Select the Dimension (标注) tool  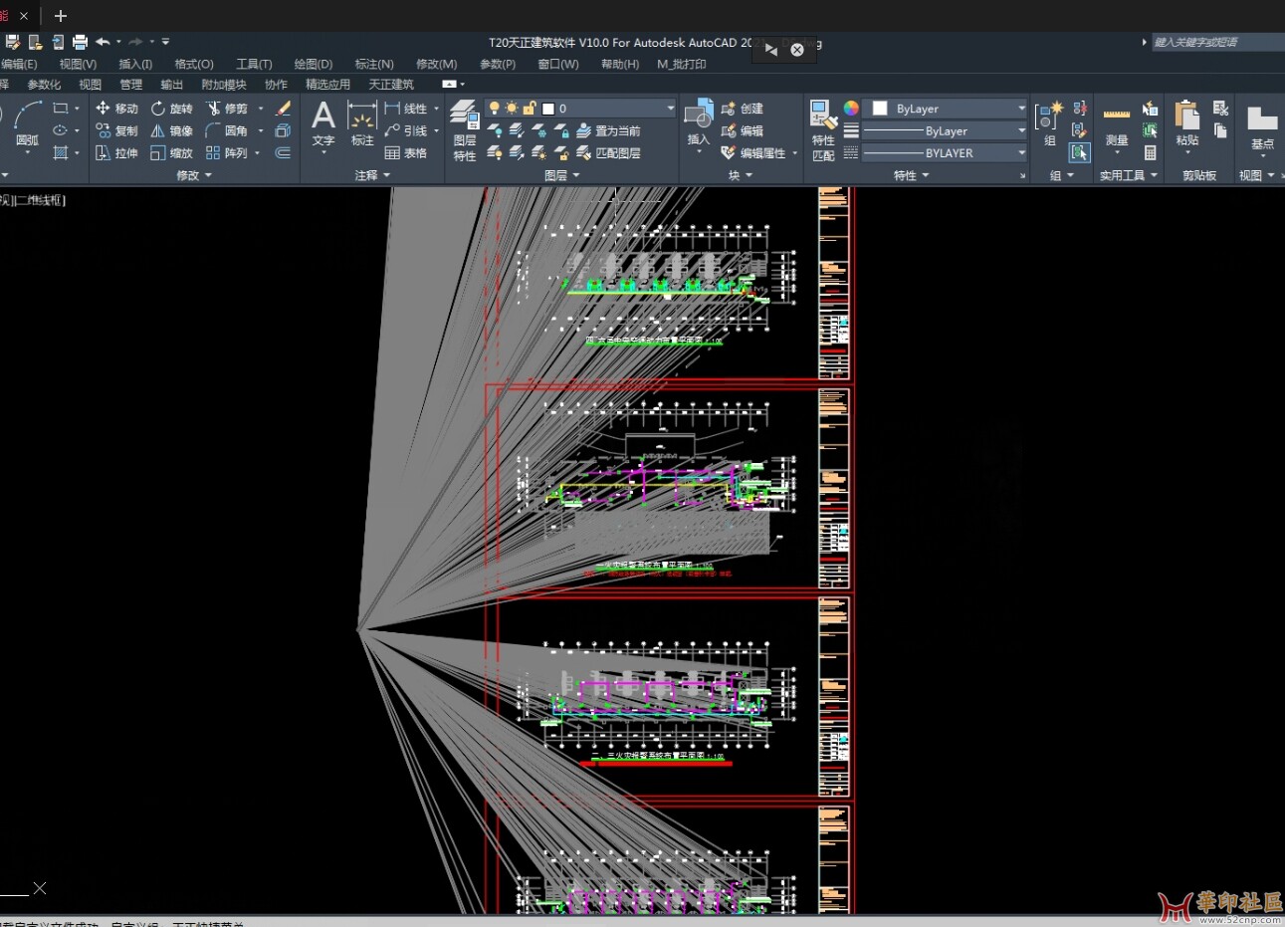click(x=362, y=124)
